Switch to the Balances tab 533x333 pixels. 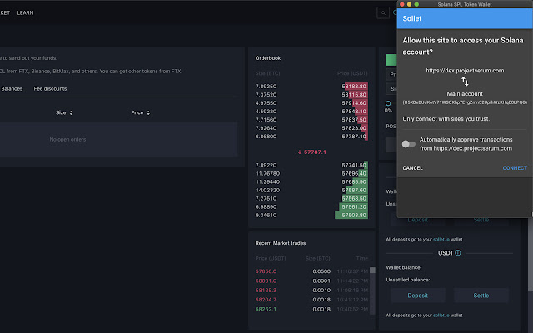coord(12,88)
